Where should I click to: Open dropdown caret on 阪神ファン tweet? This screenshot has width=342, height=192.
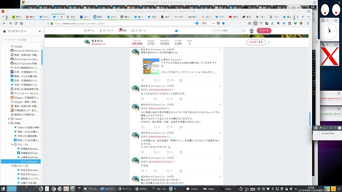coord(220,133)
